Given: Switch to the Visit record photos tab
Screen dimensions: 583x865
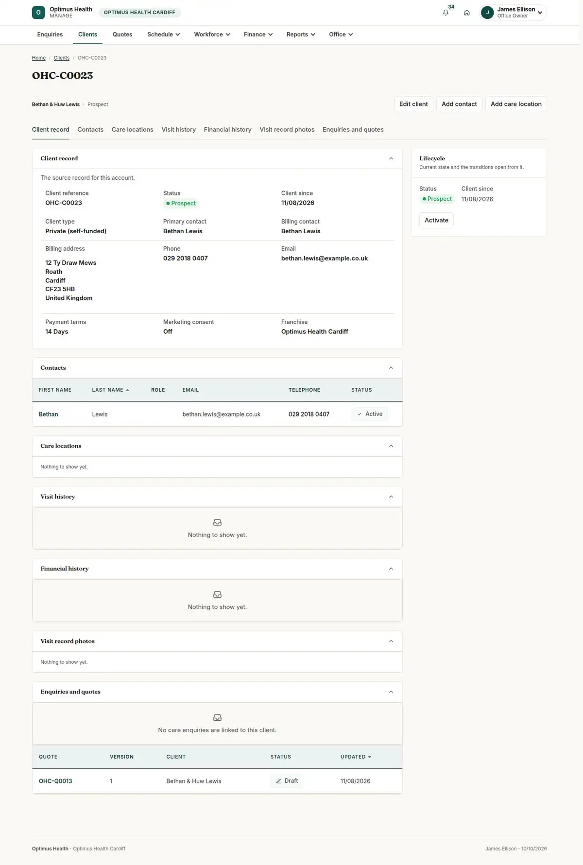Looking at the screenshot, I should pos(287,130).
